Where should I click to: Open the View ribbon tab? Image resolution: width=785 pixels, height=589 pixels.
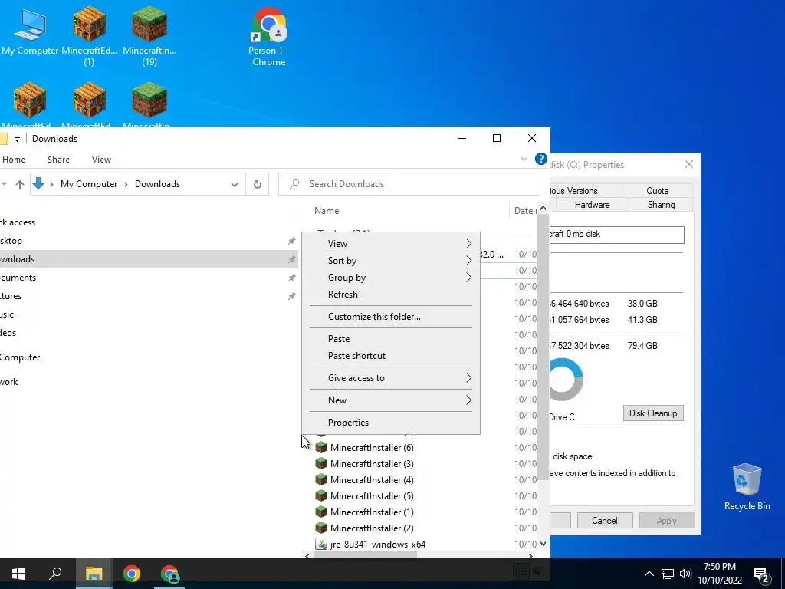pos(101,160)
